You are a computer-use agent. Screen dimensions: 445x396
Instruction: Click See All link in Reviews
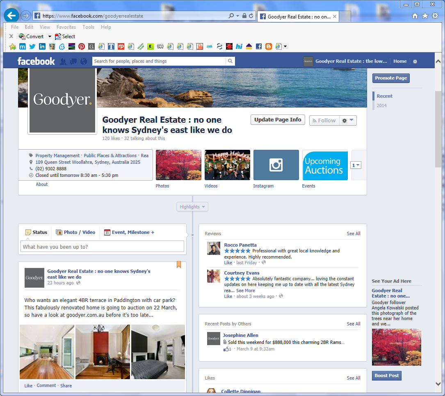point(353,233)
